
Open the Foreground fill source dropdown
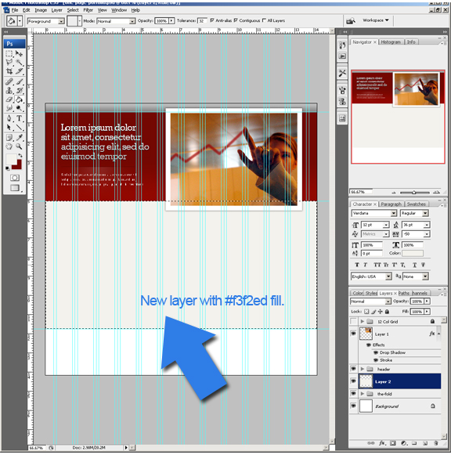(x=45, y=21)
